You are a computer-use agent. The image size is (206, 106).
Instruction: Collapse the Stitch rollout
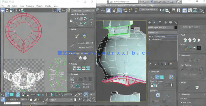click(x=70, y=64)
